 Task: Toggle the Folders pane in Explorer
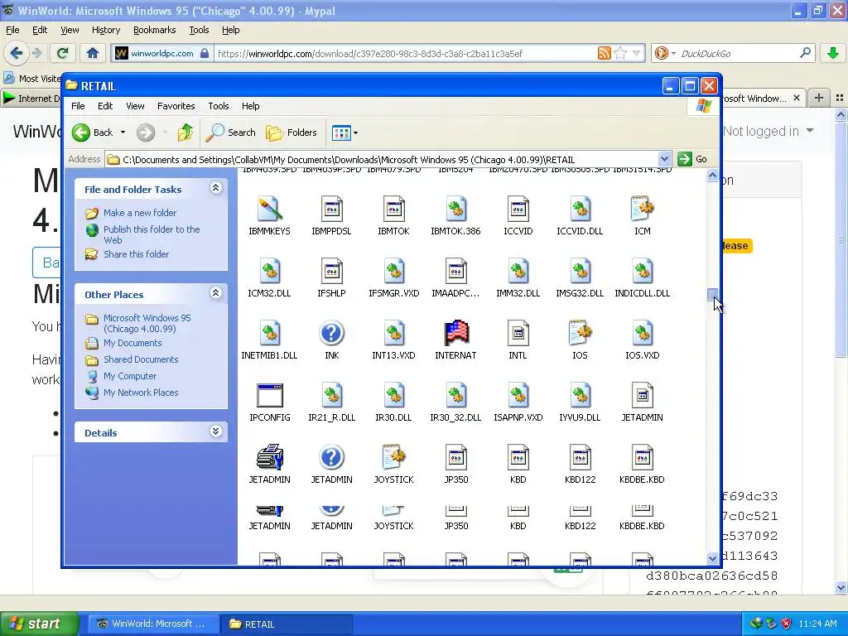coord(291,132)
